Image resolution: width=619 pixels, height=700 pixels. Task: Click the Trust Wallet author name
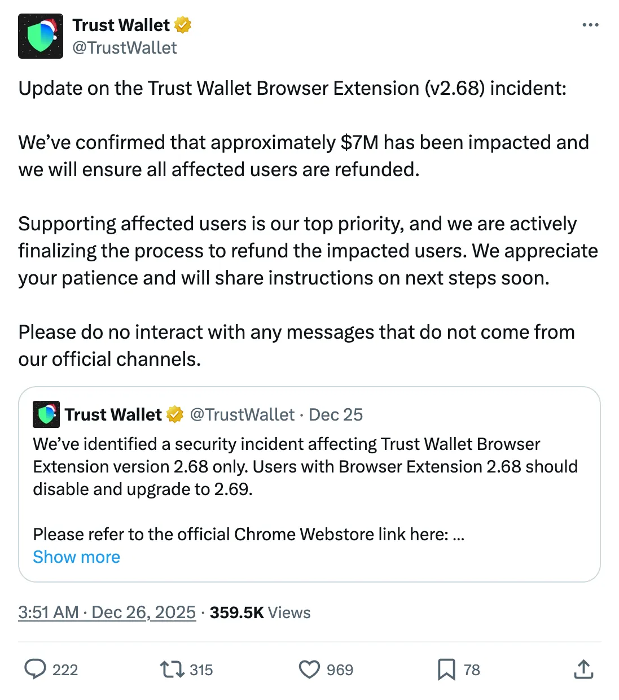[x=121, y=25]
